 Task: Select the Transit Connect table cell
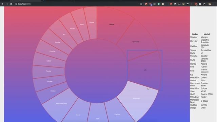(x=204, y=71)
